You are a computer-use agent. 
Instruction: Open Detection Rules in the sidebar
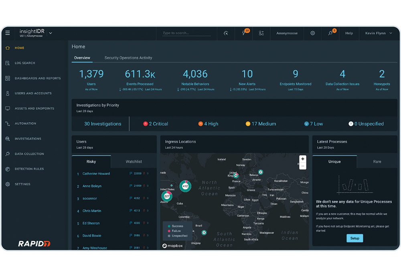(x=29, y=169)
